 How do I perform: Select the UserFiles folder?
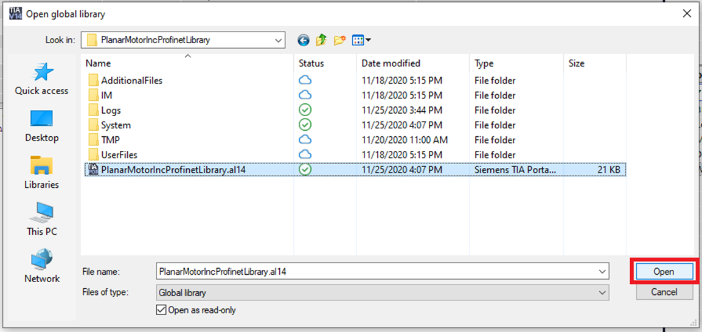(119, 155)
